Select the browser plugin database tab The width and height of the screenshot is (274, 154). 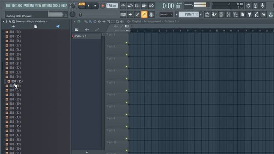click(x=58, y=27)
